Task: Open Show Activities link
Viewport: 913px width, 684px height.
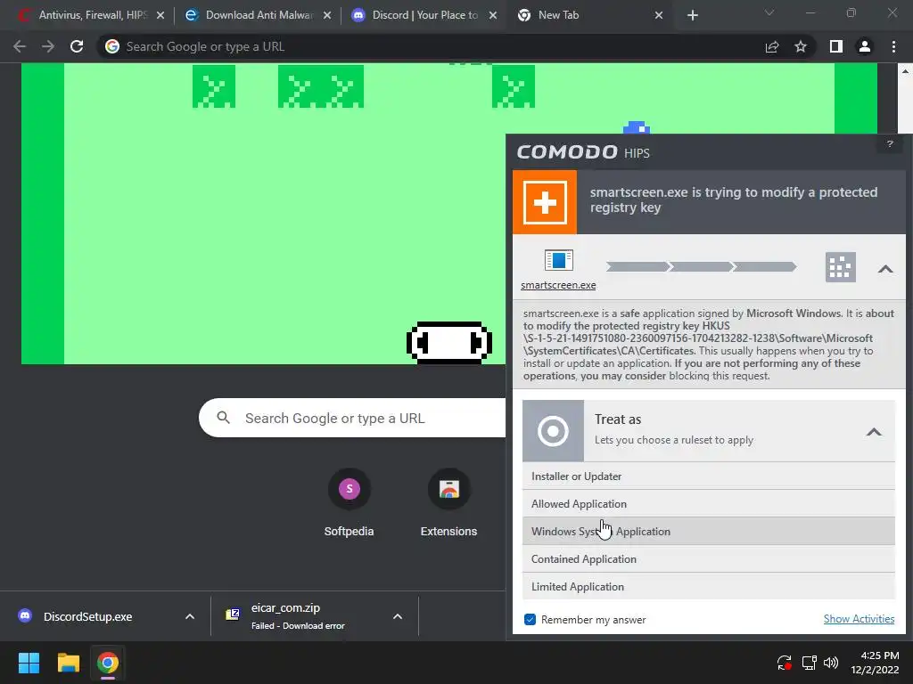Action: pos(859,619)
